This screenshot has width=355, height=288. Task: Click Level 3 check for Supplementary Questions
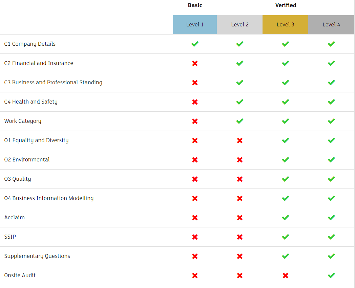(x=286, y=256)
